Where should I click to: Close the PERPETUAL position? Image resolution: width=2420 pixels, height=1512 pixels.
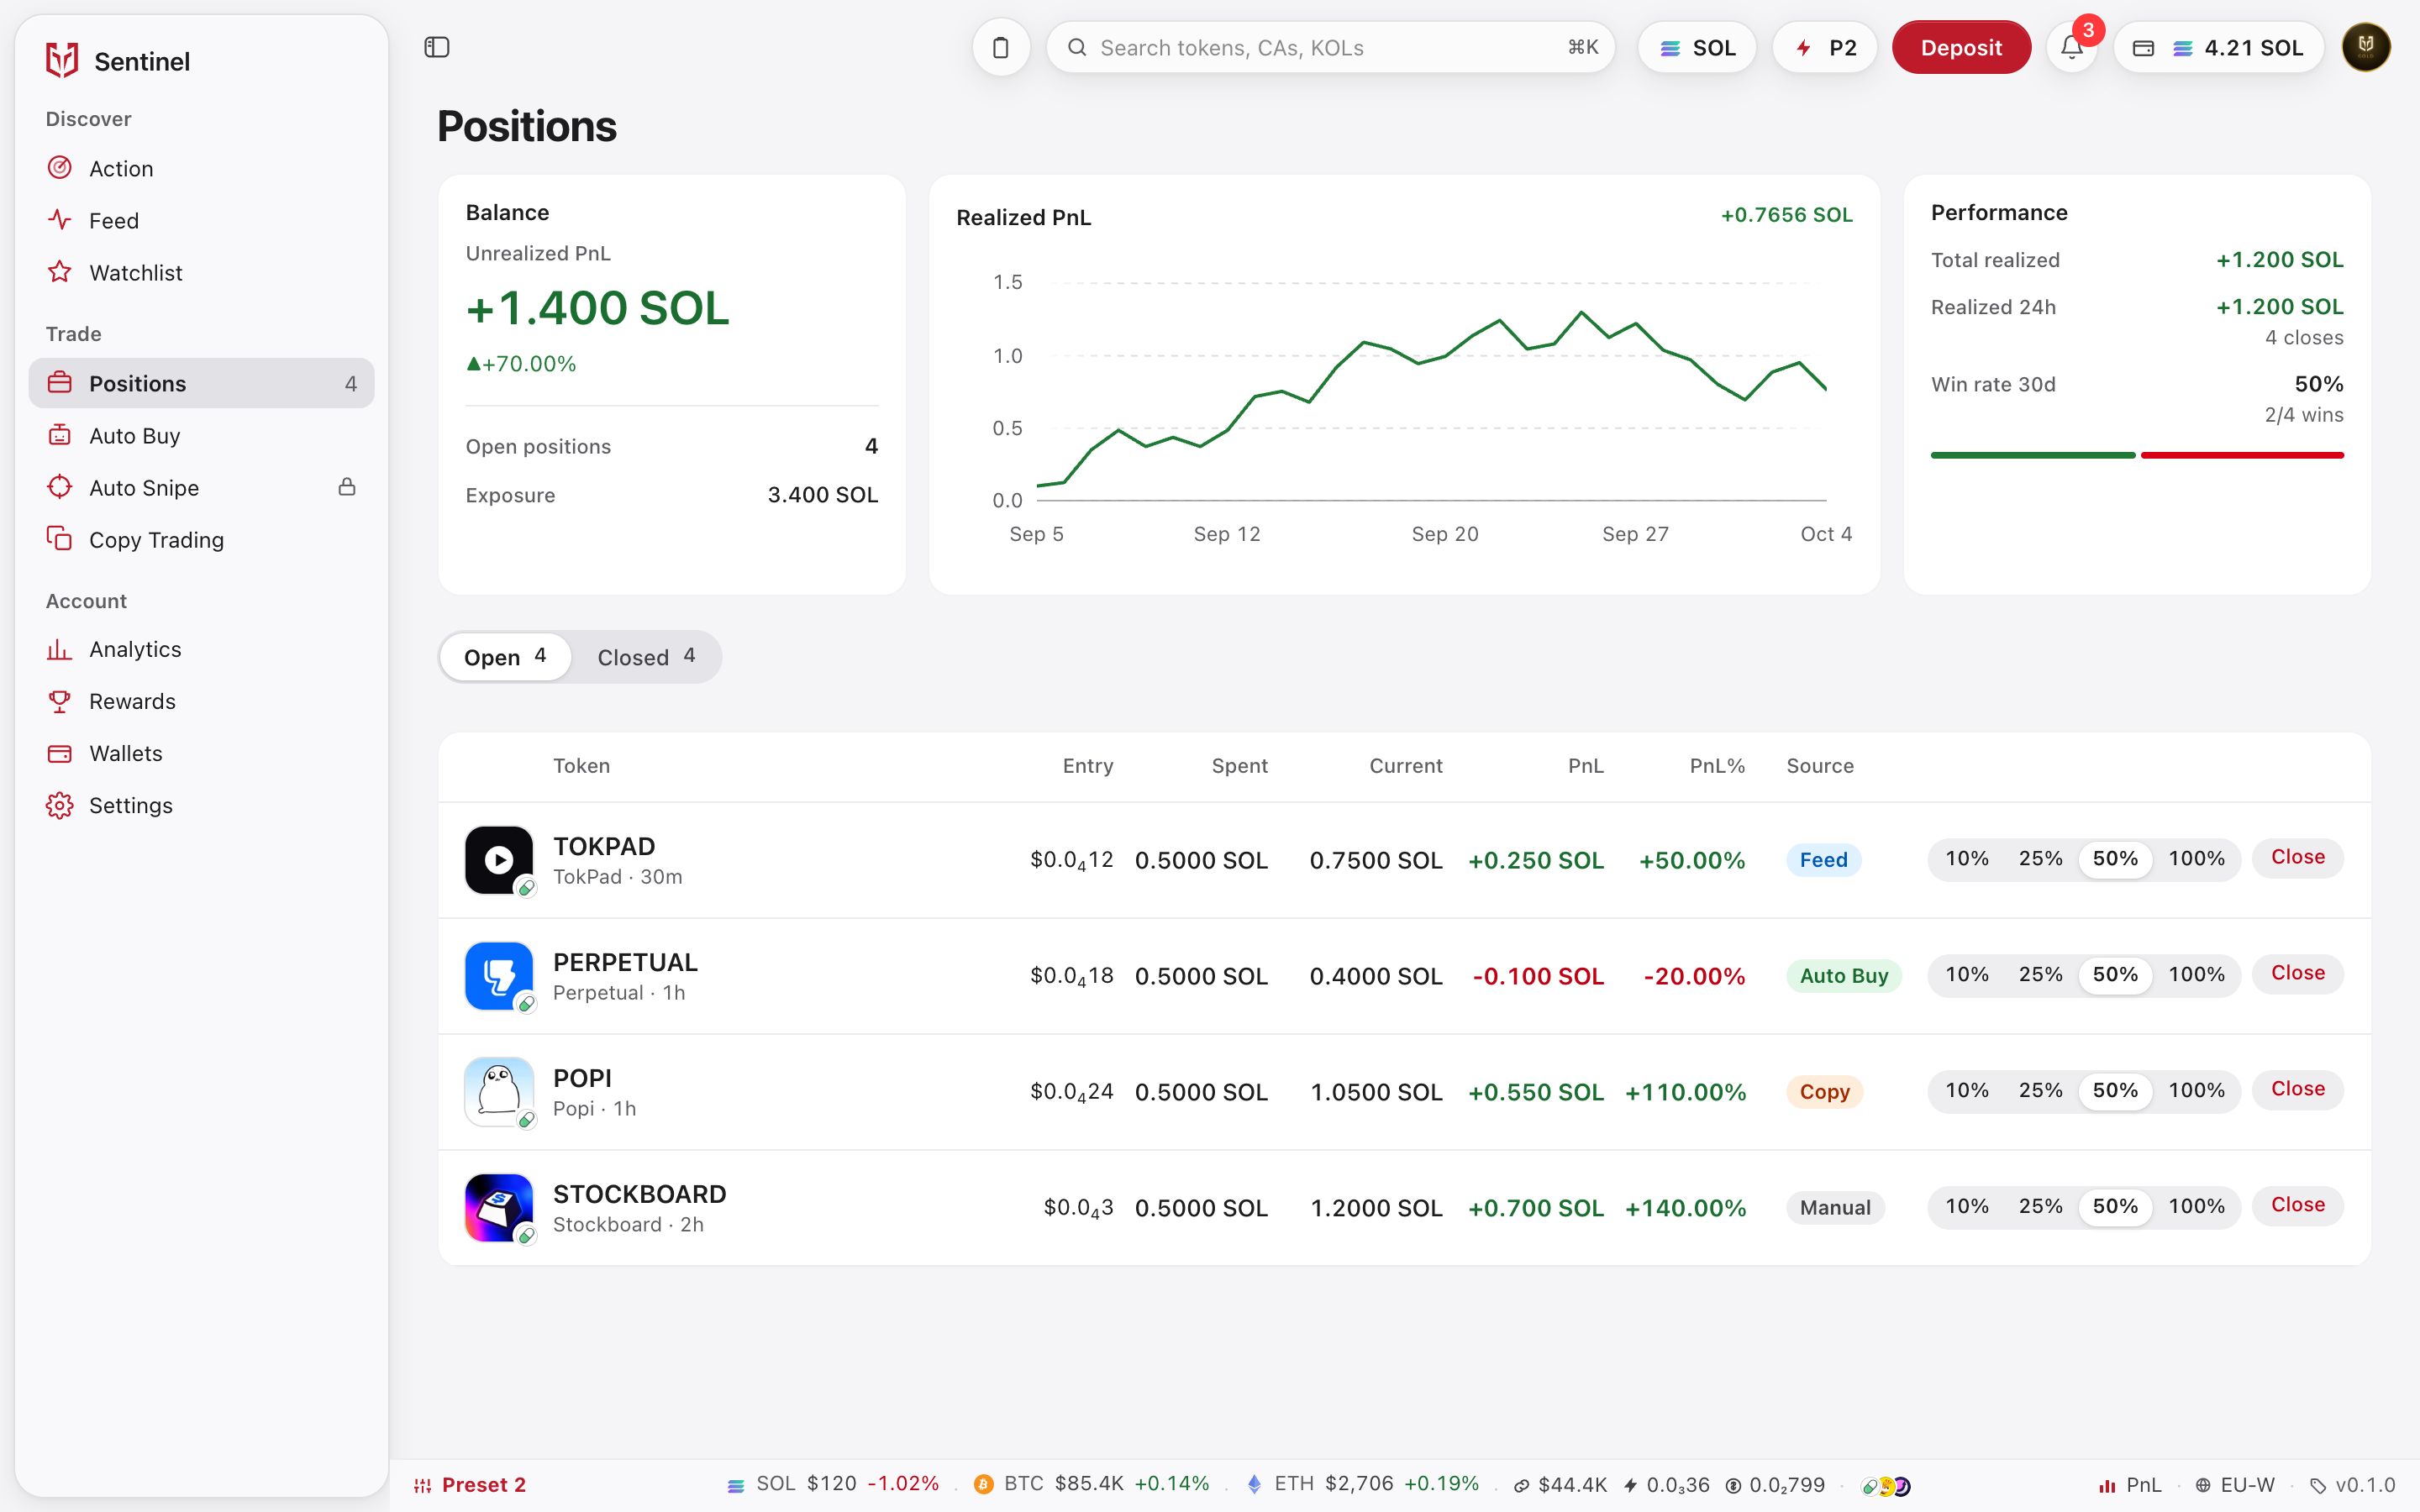(2297, 974)
